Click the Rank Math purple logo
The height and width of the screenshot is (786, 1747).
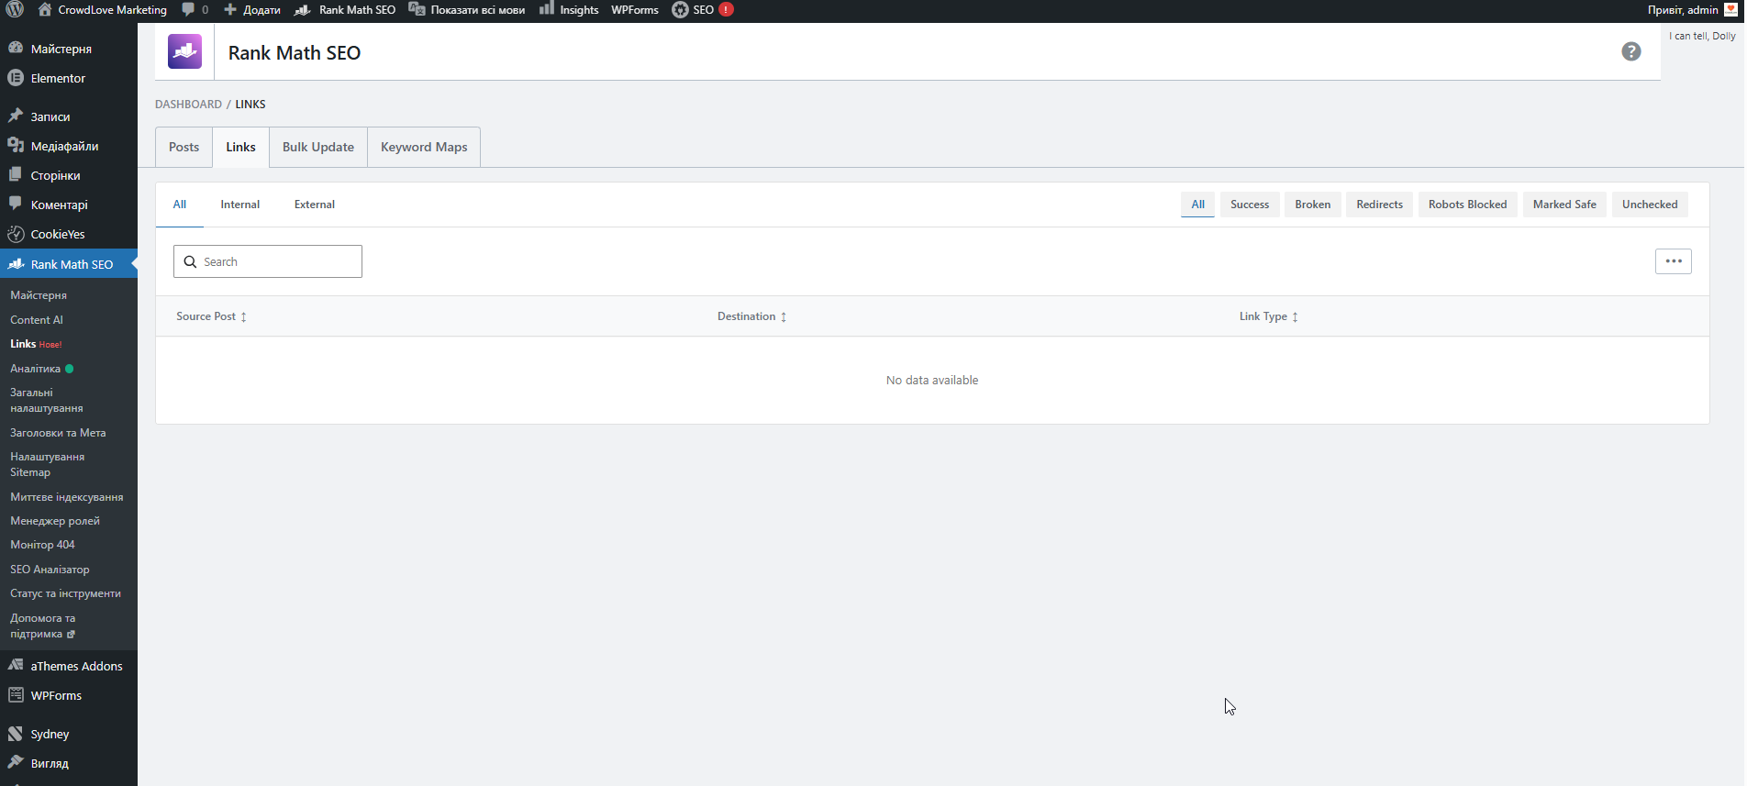pyautogui.click(x=184, y=51)
